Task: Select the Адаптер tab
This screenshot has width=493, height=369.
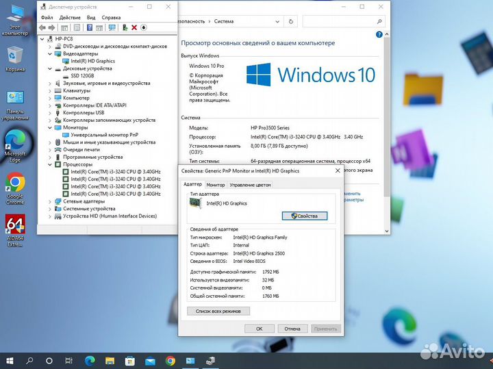Action: pos(192,185)
